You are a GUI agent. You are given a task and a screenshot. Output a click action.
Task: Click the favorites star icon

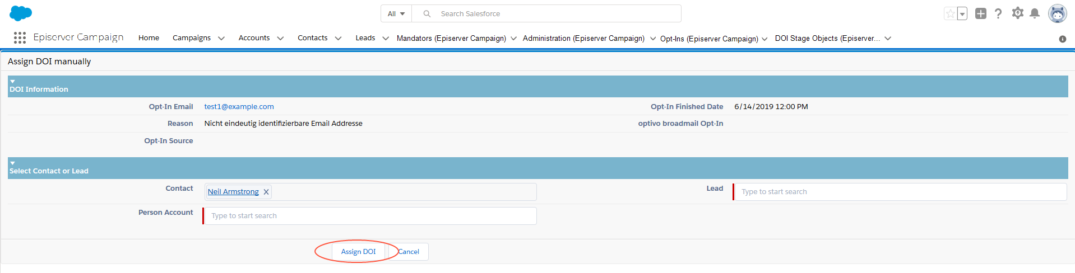[950, 14]
